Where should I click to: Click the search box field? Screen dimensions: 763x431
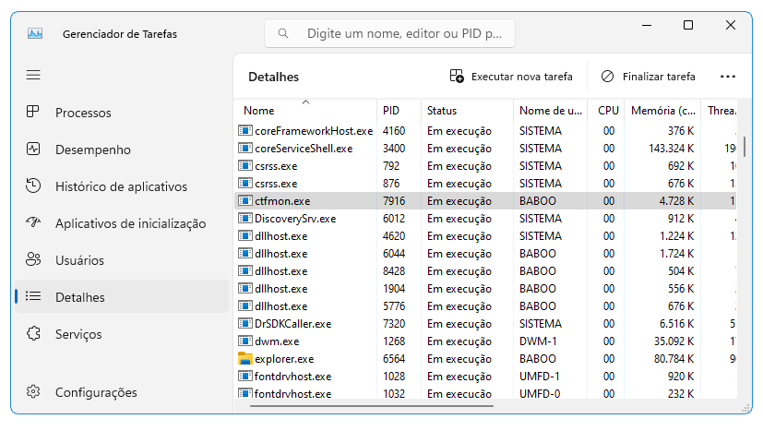[389, 33]
